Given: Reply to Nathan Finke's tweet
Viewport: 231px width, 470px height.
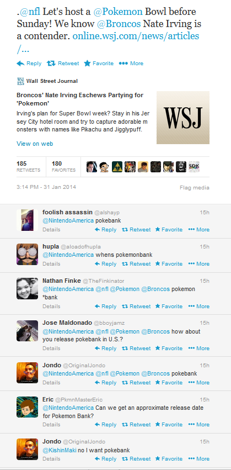Looking at the screenshot, I should 105,307.
